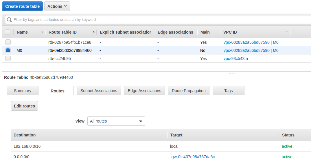Switch to the Summary tab
This screenshot has width=311, height=166.
[23, 91]
